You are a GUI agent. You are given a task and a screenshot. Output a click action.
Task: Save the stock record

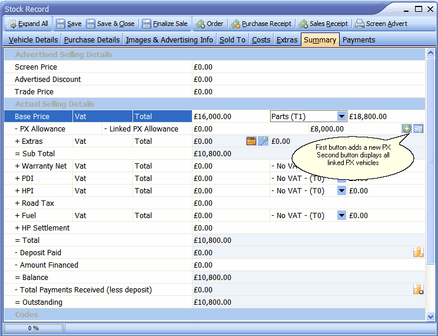[x=68, y=24]
